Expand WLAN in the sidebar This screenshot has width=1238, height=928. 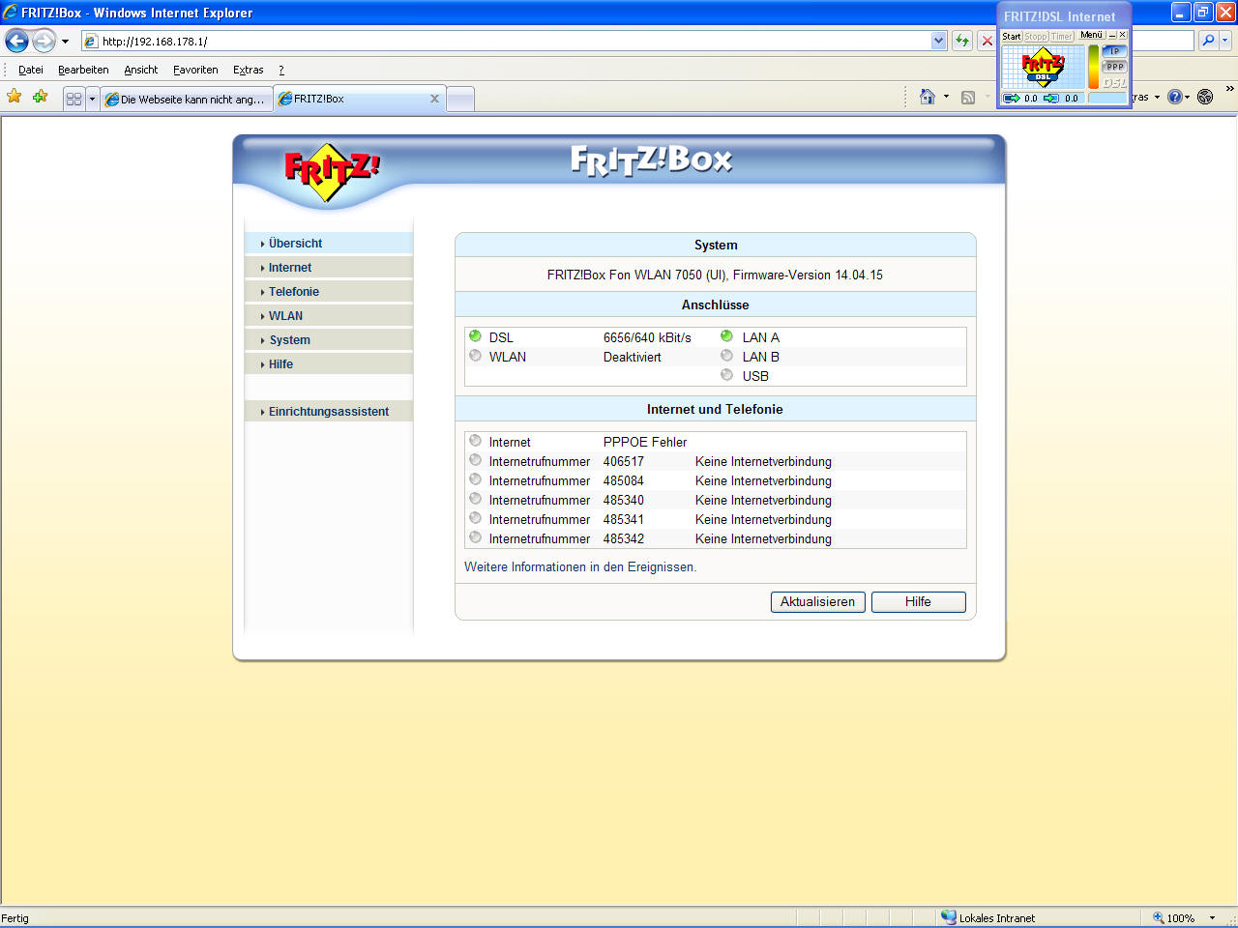[x=329, y=316]
